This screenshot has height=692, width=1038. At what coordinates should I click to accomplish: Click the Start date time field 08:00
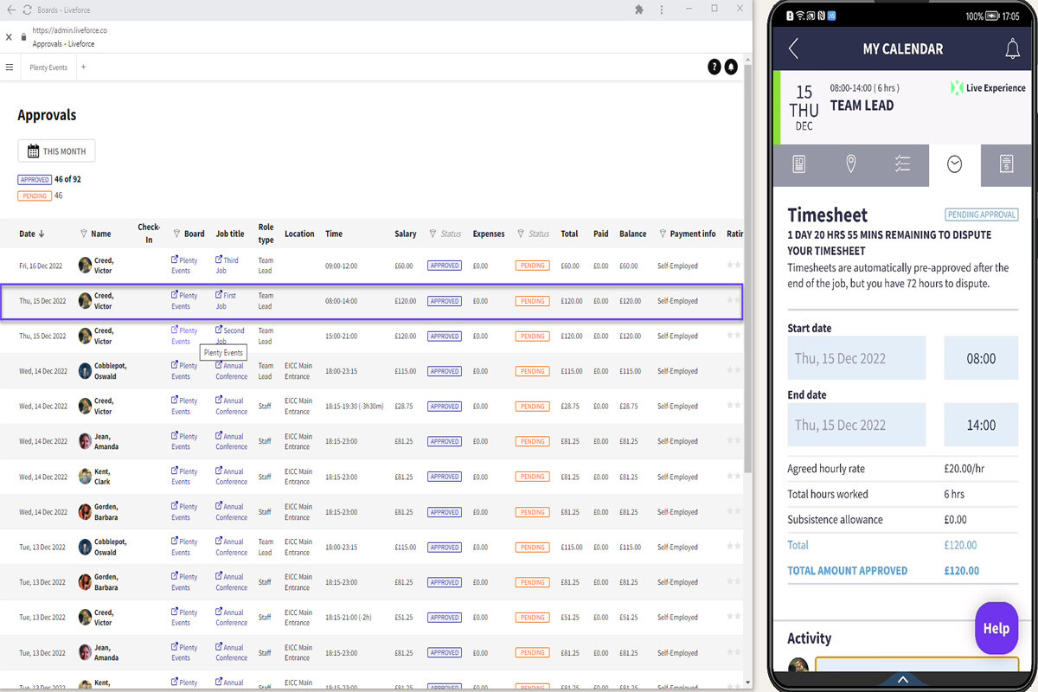click(x=981, y=358)
